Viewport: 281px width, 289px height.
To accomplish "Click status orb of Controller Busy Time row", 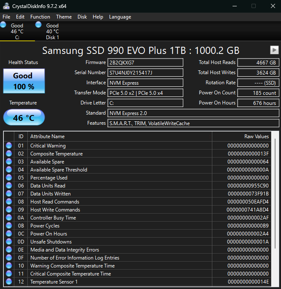I will point(9,217).
